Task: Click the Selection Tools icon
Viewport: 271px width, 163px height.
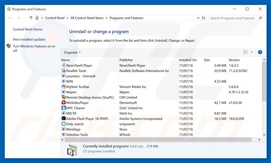Action: point(63,135)
